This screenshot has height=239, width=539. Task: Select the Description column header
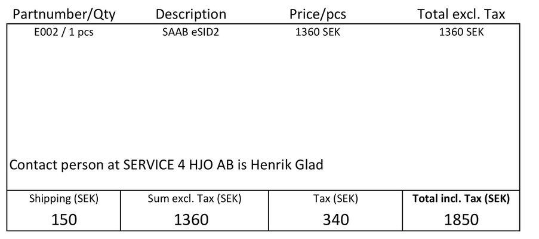point(191,14)
